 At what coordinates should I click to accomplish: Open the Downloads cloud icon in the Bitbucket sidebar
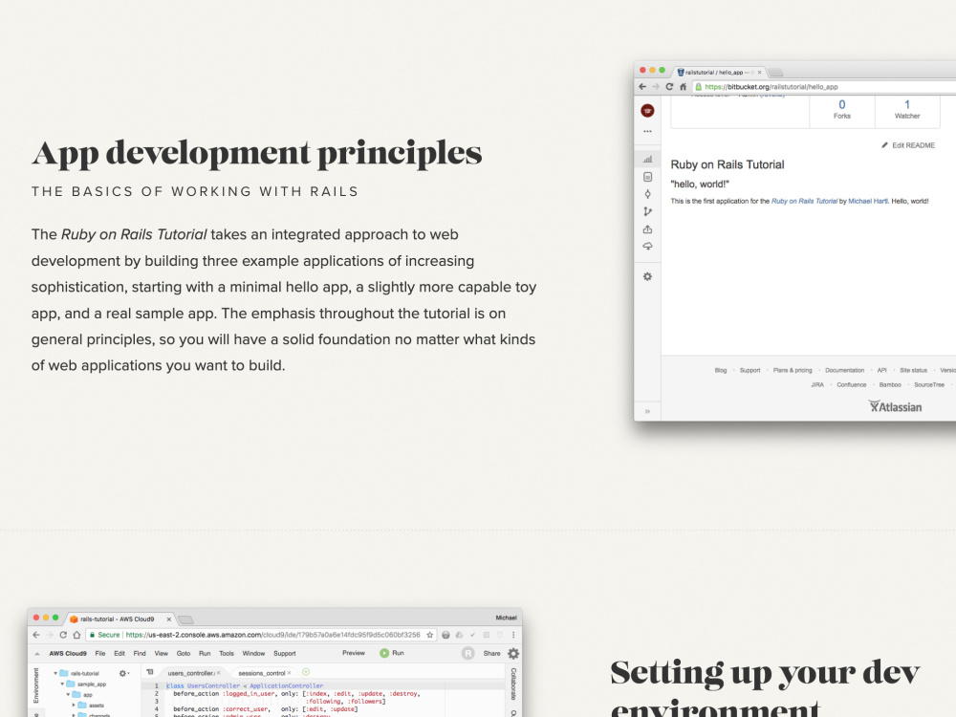pos(647,247)
